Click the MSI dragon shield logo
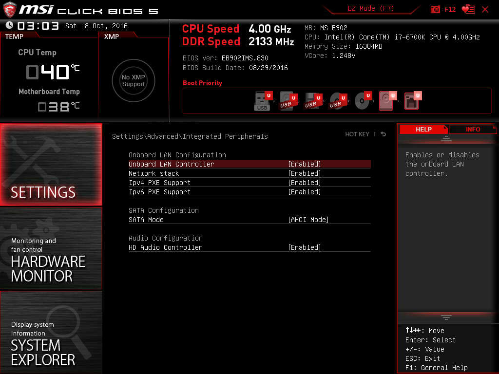The width and height of the screenshot is (499, 374). click(10, 10)
